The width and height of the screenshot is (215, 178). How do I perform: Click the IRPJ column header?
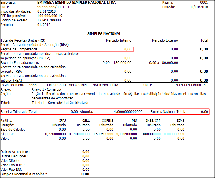(62, 121)
